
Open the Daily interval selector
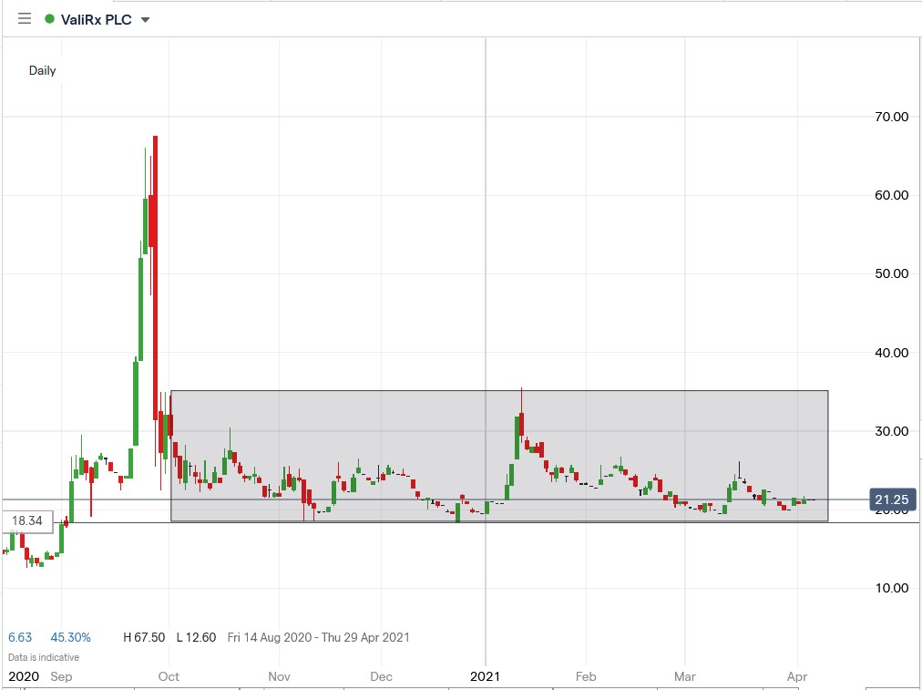click(41, 70)
